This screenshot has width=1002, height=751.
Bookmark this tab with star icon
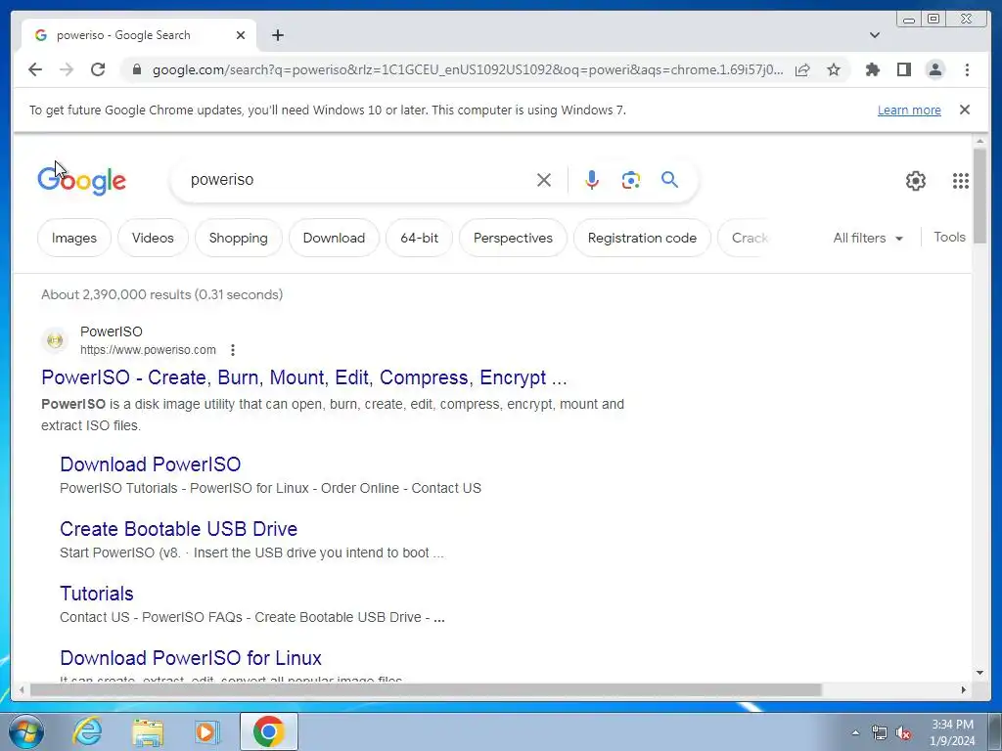(x=834, y=69)
